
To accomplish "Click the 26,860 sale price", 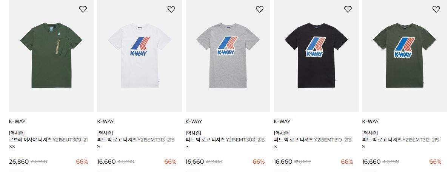I will point(19,162).
